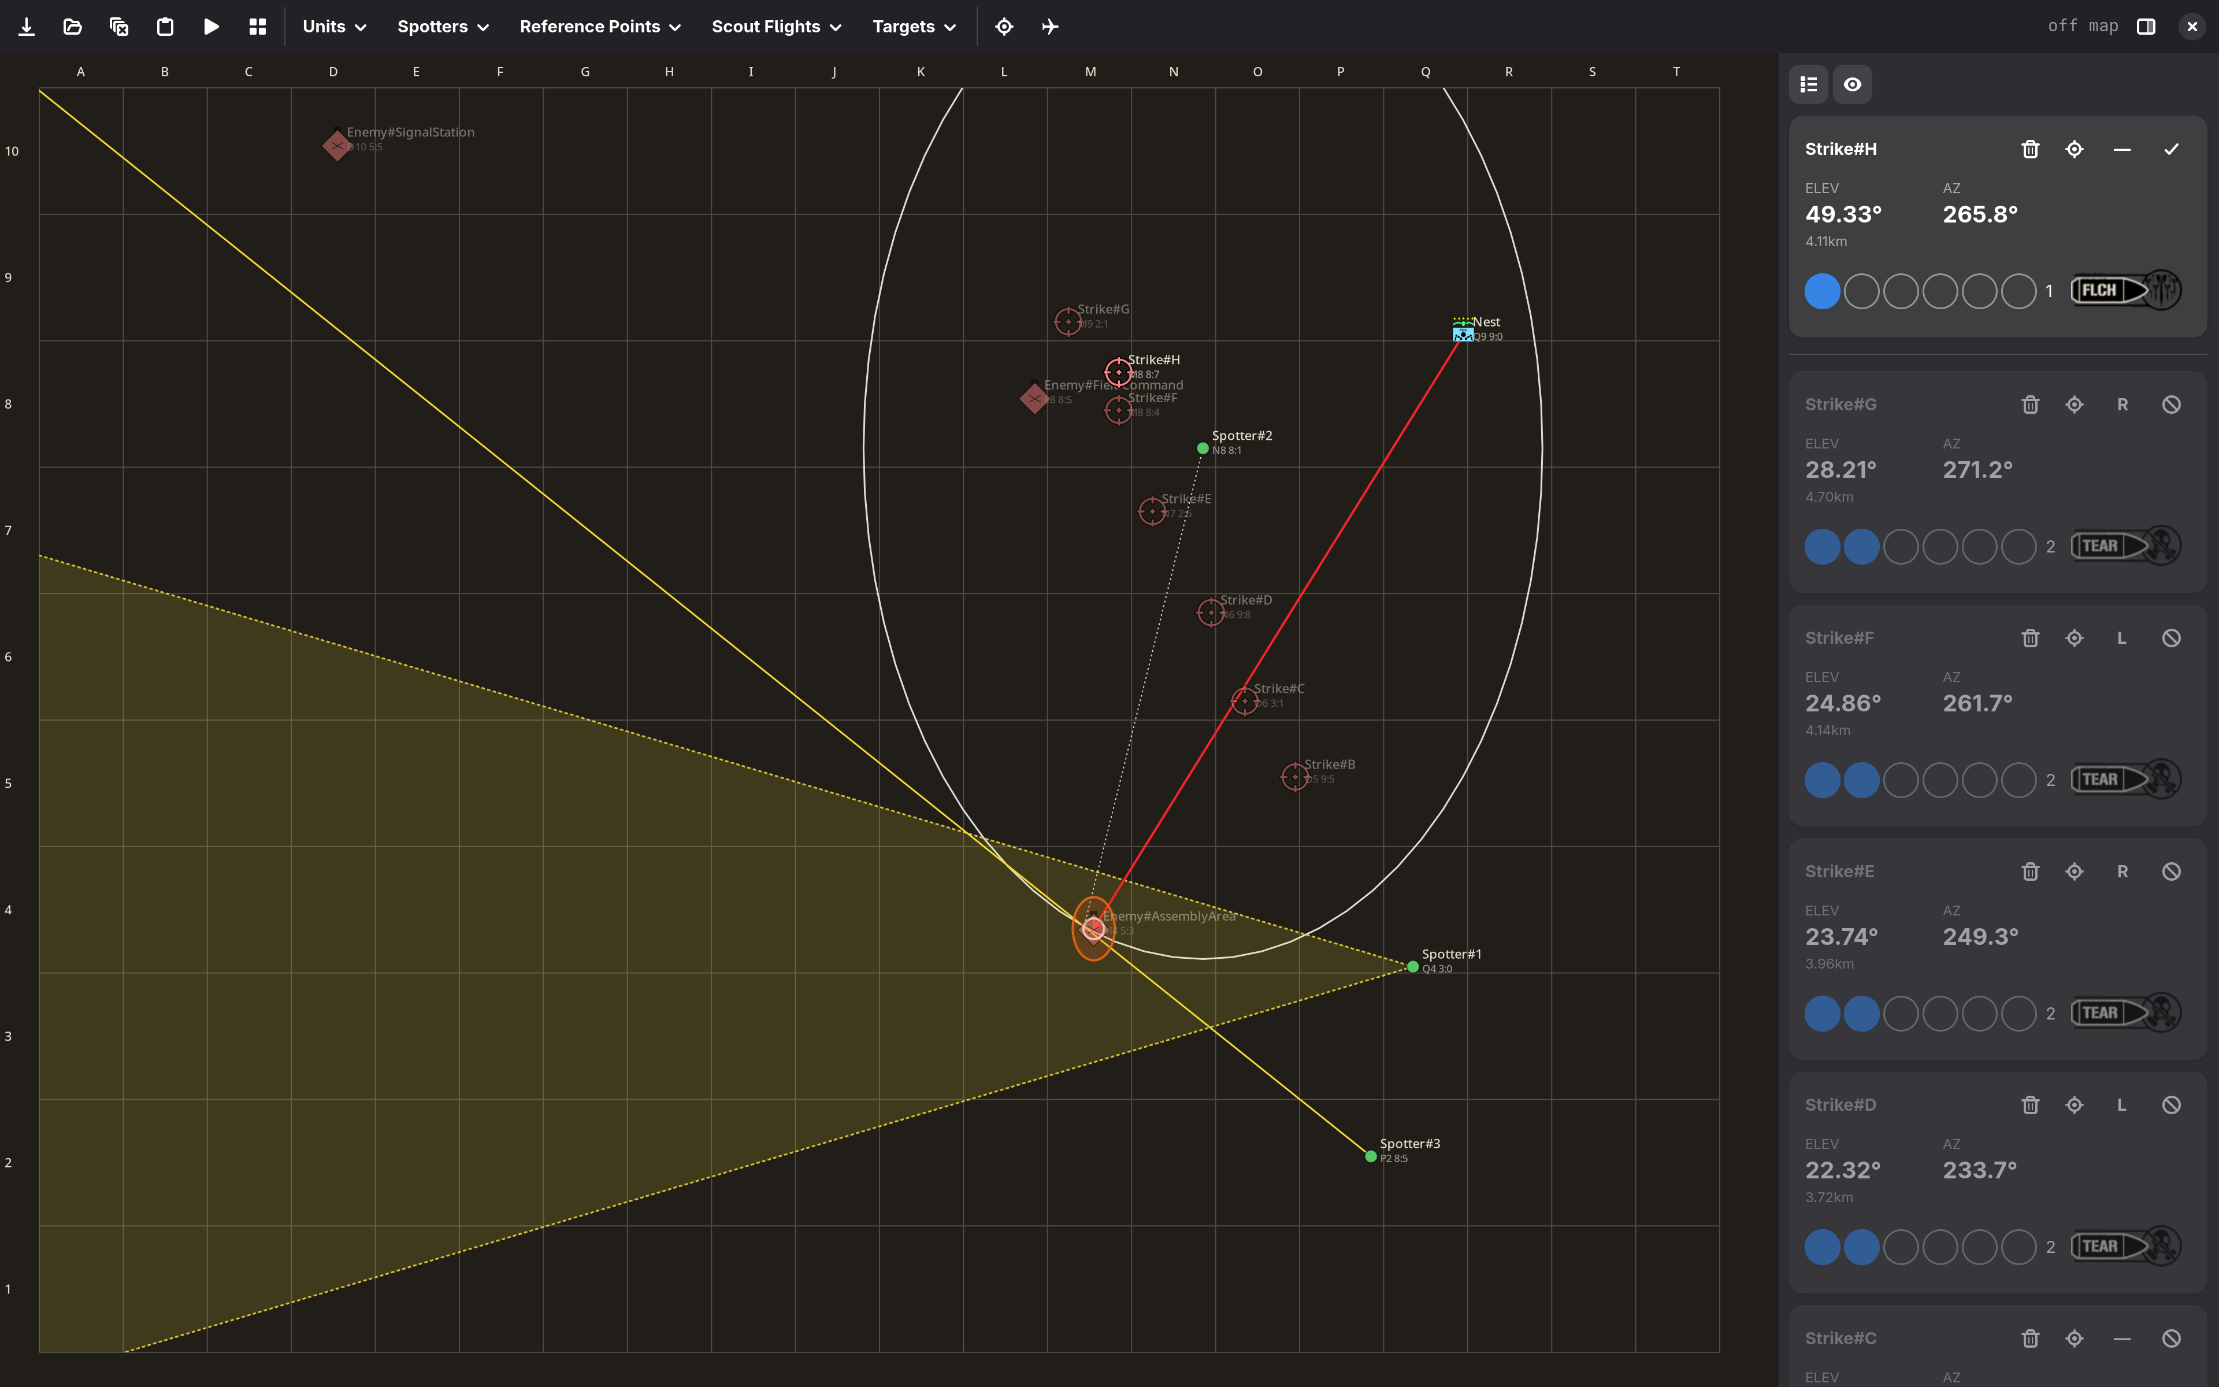Expand the Reference Points menu
Screen dimensions: 2219x1387
point(600,27)
